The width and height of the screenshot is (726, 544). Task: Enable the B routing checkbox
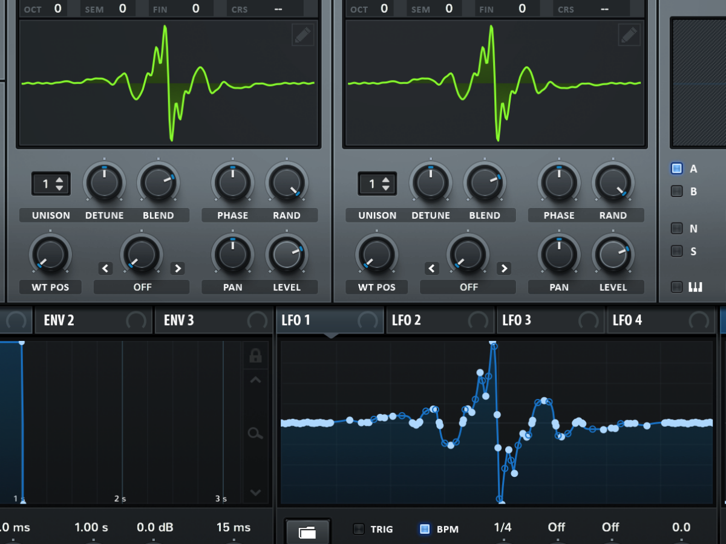click(677, 192)
